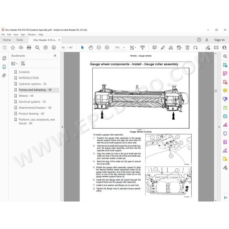Click the Sign In button
The image size is (229, 229).
pos(220,40)
